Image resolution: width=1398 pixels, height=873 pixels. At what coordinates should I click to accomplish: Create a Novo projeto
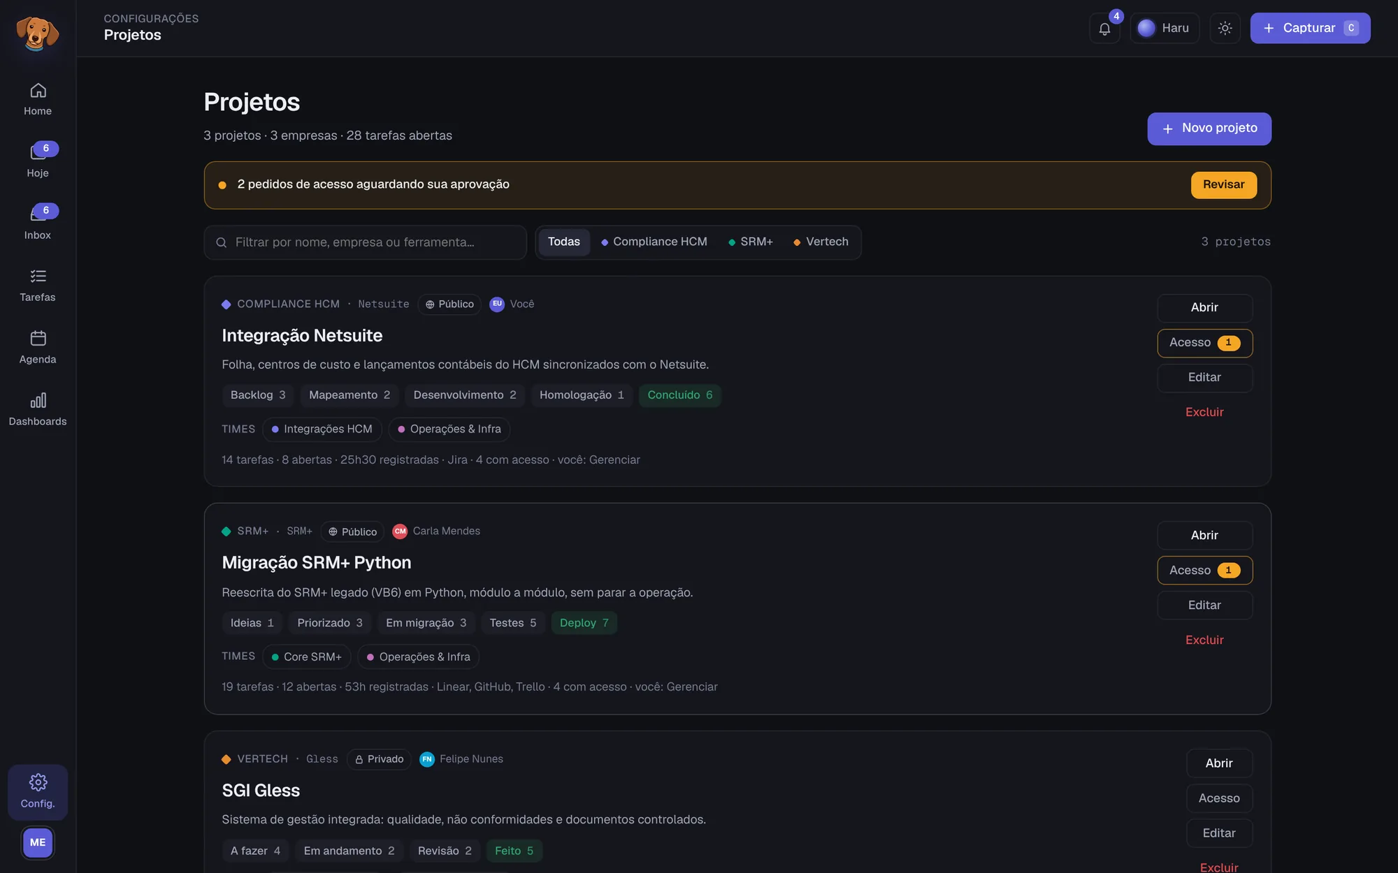1209,129
